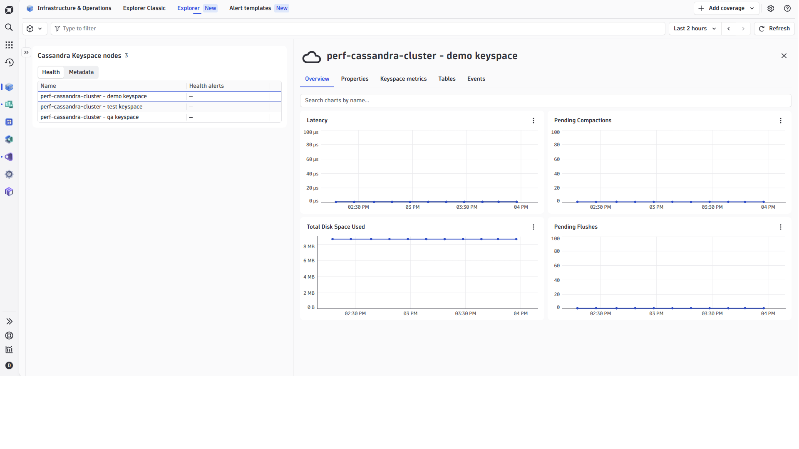This screenshot has width=799, height=449.
Task: Expand the collapsed panel with double chevron
Action: point(26,52)
